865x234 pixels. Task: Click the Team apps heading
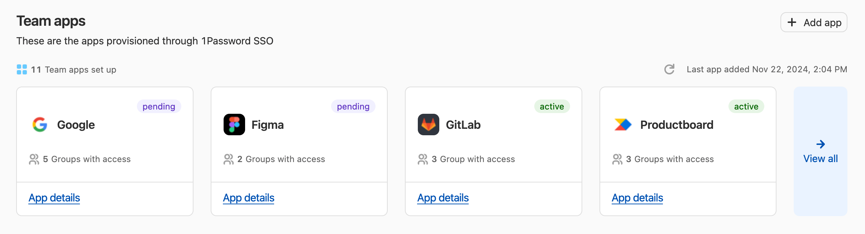pos(51,21)
